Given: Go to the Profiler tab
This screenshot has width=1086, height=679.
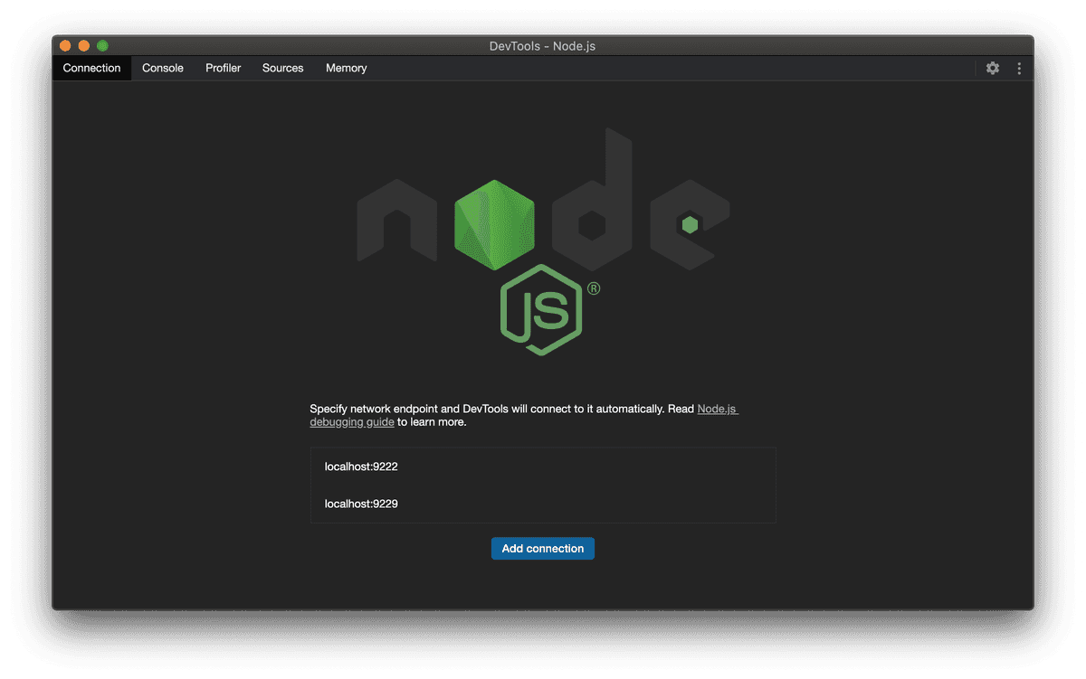Looking at the screenshot, I should (x=223, y=68).
